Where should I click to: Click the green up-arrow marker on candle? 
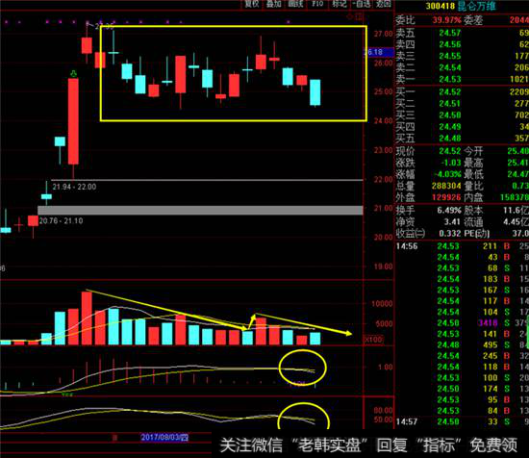pyautogui.click(x=73, y=73)
